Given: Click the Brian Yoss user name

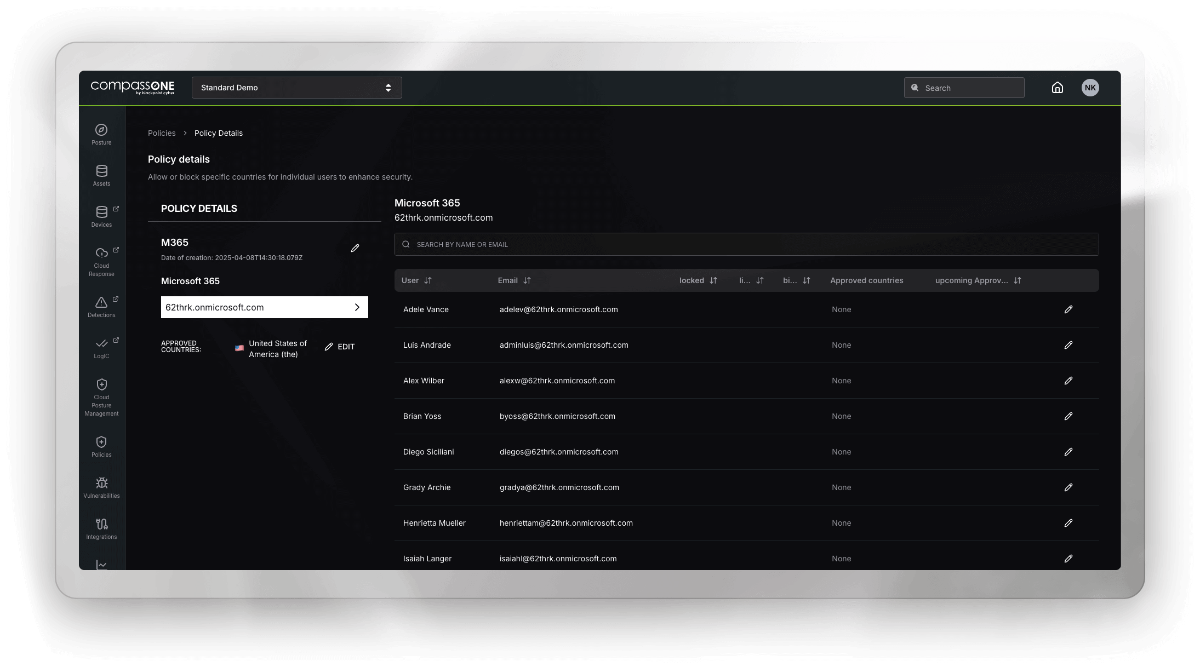Looking at the screenshot, I should 422,416.
